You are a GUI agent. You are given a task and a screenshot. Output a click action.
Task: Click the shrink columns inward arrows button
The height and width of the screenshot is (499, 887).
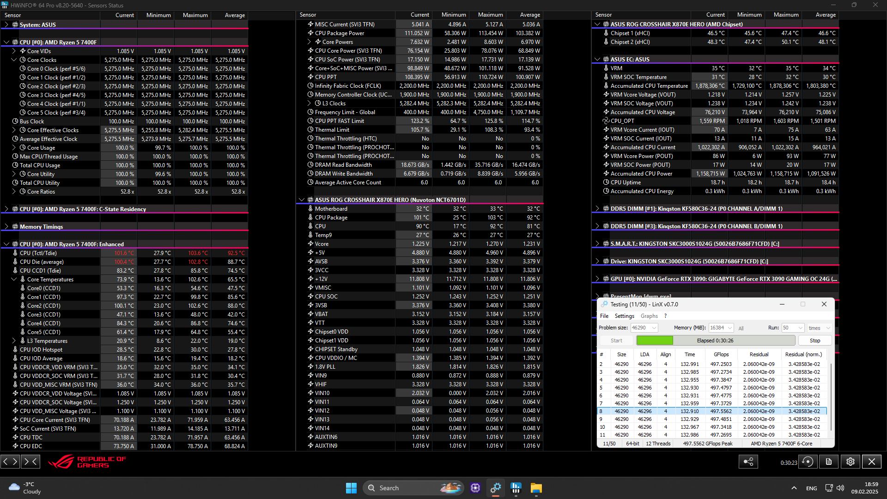tap(30, 461)
